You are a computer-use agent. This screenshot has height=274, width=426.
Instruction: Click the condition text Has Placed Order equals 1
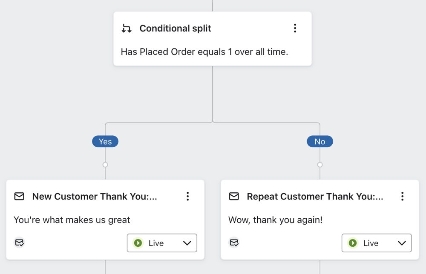[x=204, y=51]
